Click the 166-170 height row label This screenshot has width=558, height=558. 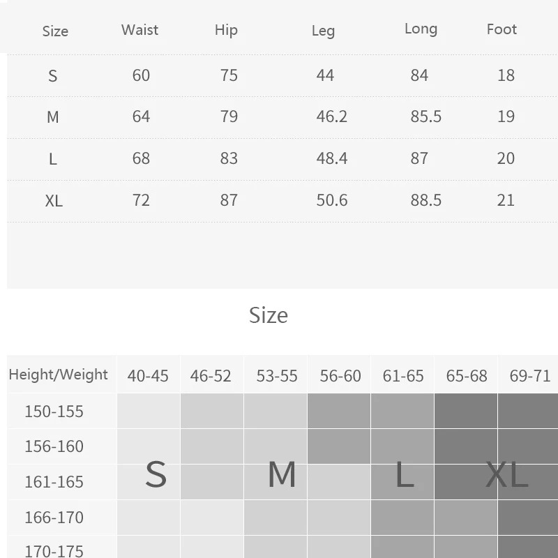(54, 518)
